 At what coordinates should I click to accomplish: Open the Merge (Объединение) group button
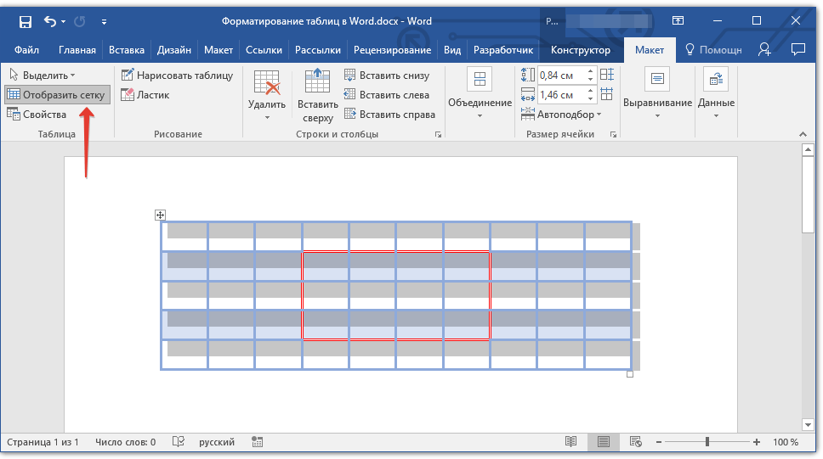coord(480,93)
